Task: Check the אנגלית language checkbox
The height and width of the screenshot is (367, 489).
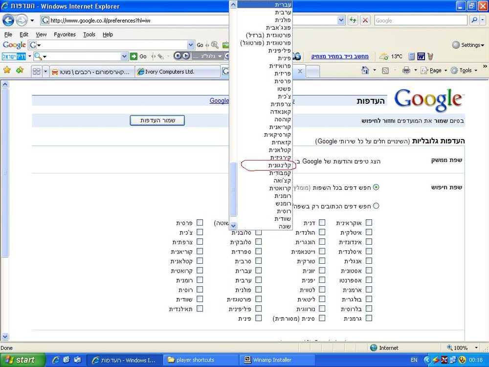Action: point(369,261)
